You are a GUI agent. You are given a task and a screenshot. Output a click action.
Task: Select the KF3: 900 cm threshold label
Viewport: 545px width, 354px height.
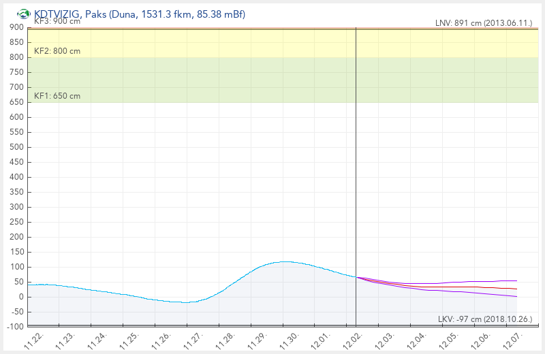tap(57, 21)
